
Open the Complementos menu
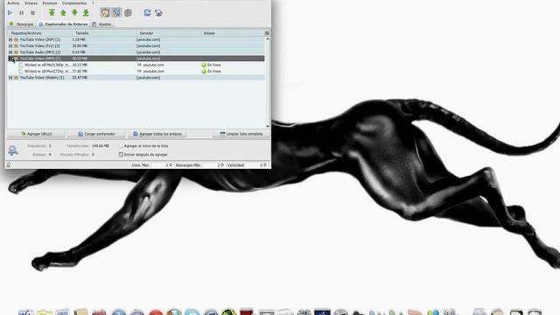pos(74,3)
